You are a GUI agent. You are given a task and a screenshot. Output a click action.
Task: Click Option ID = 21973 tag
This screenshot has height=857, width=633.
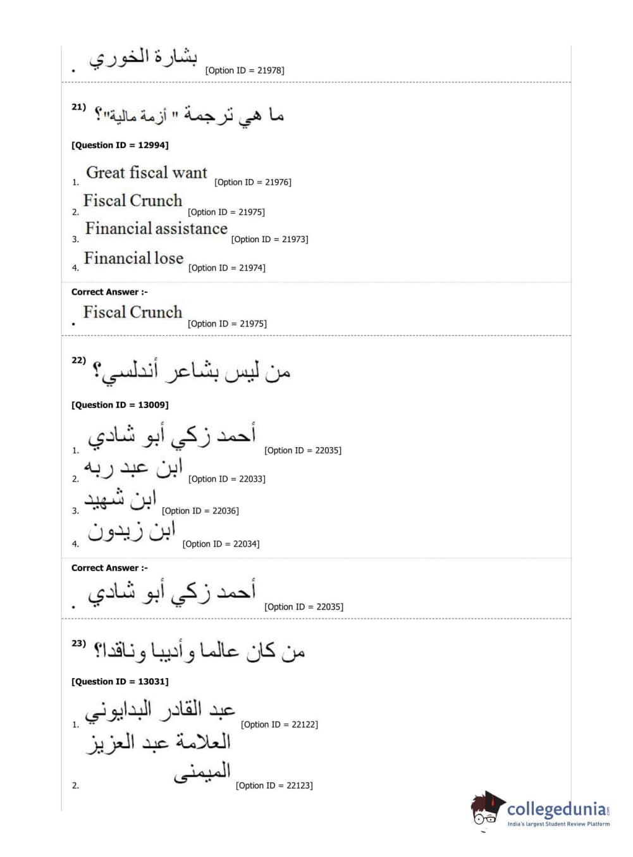click(x=269, y=239)
